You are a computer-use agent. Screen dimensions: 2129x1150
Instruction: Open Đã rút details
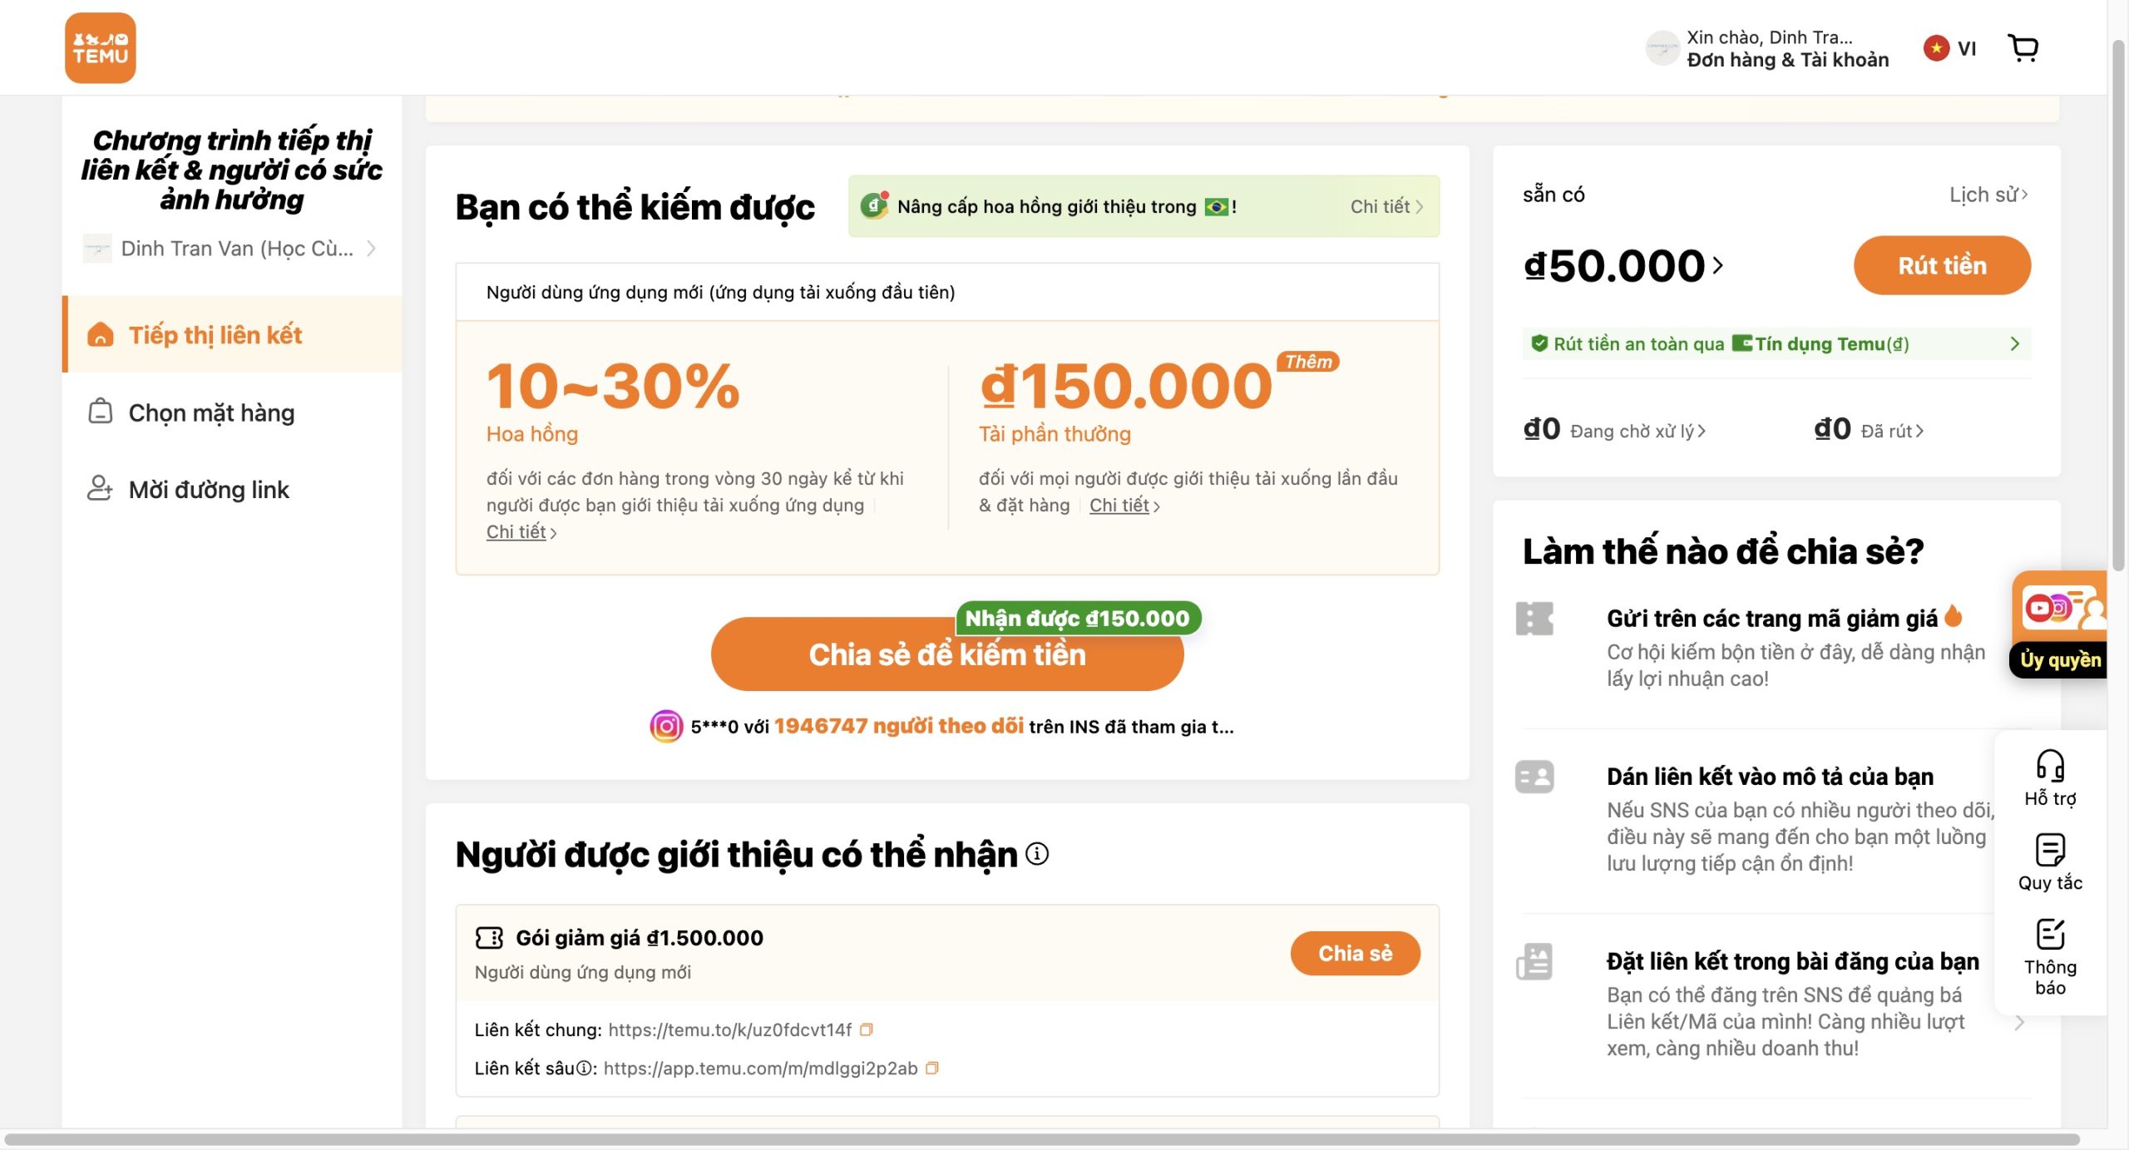tap(1892, 431)
